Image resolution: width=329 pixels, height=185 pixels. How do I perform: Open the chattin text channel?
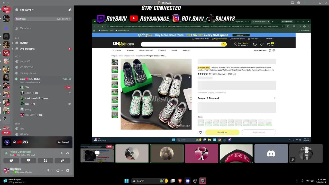(x=24, y=43)
